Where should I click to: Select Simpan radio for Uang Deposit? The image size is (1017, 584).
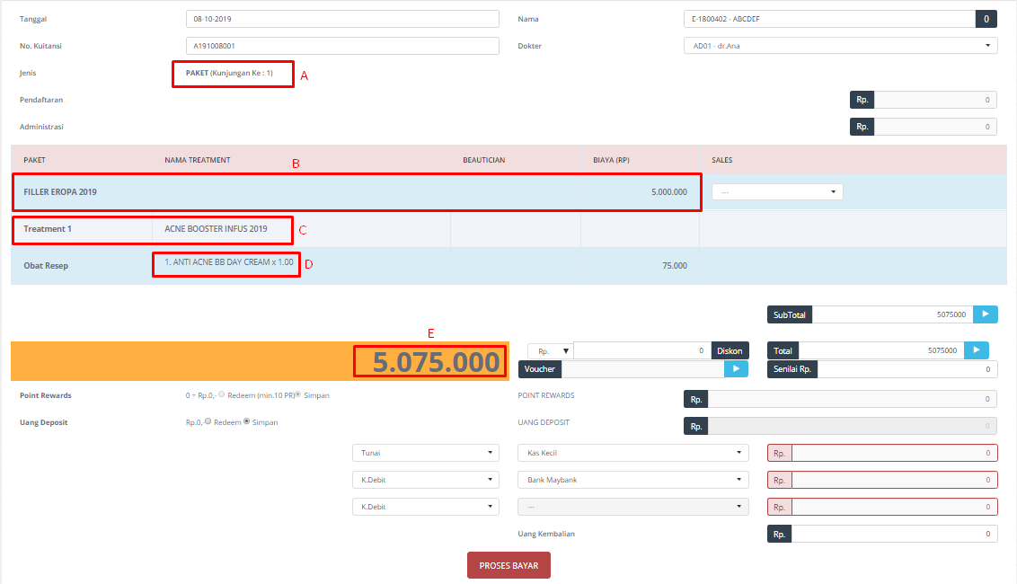click(246, 421)
